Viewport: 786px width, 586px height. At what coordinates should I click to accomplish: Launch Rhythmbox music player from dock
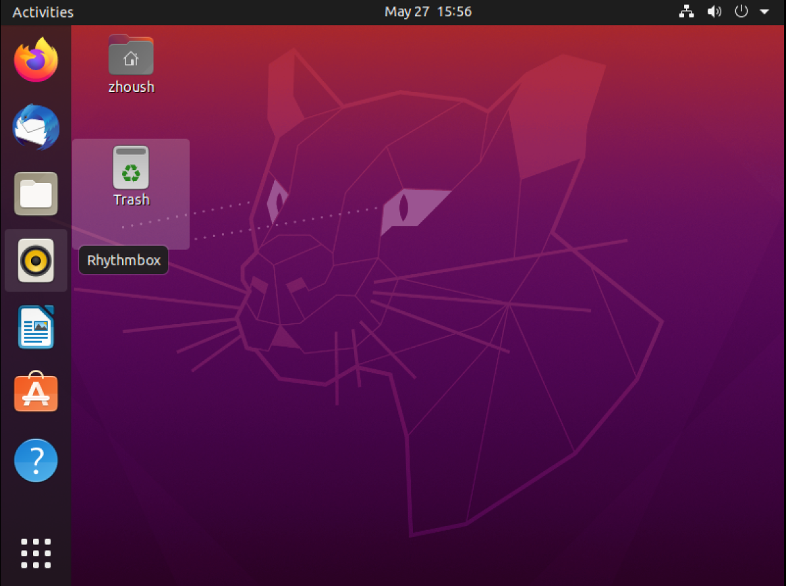(x=36, y=261)
